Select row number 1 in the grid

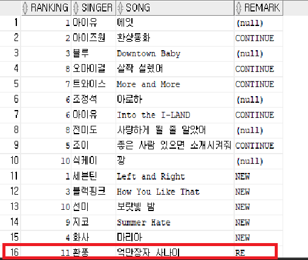[16, 22]
